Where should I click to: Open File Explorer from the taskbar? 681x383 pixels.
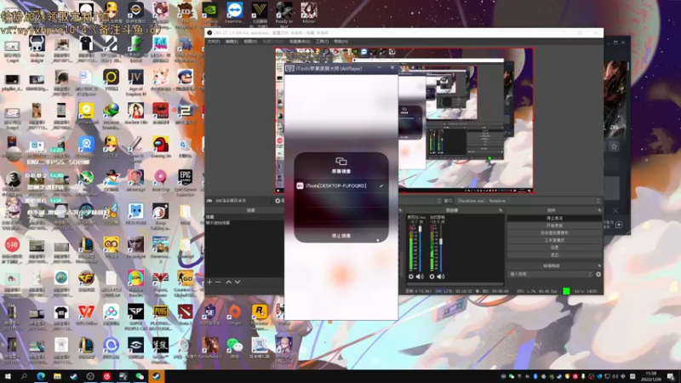[57, 376]
